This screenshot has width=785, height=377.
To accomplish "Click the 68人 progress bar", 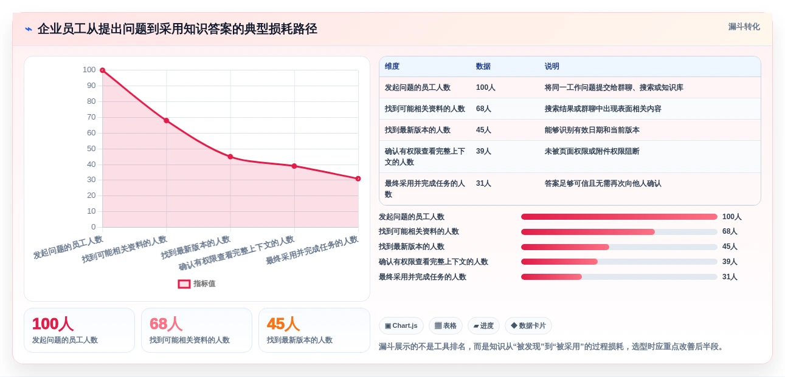I will click(619, 232).
